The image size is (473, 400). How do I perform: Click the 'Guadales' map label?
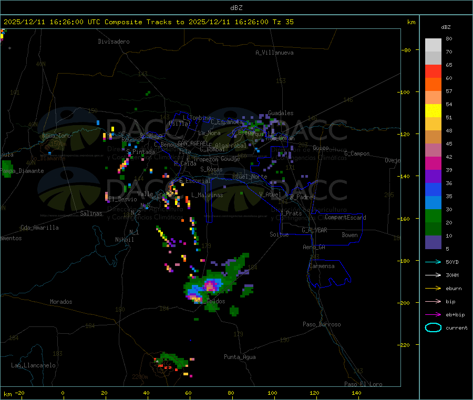click(281, 113)
